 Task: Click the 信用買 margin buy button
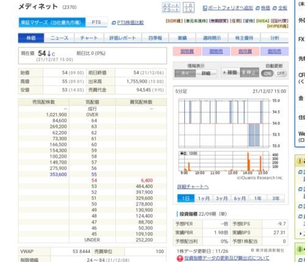pos(245,51)
